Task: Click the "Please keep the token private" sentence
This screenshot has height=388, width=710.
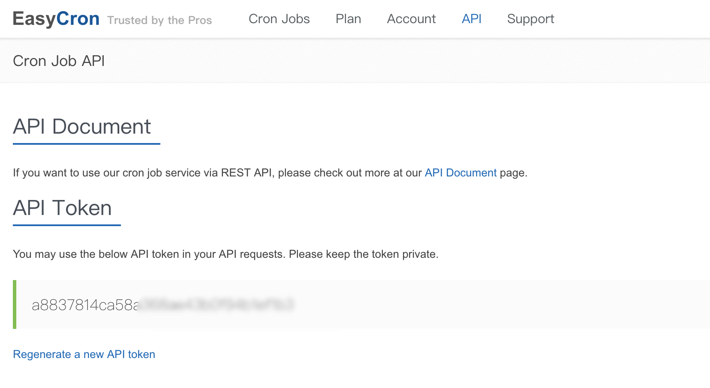Action: (x=364, y=254)
